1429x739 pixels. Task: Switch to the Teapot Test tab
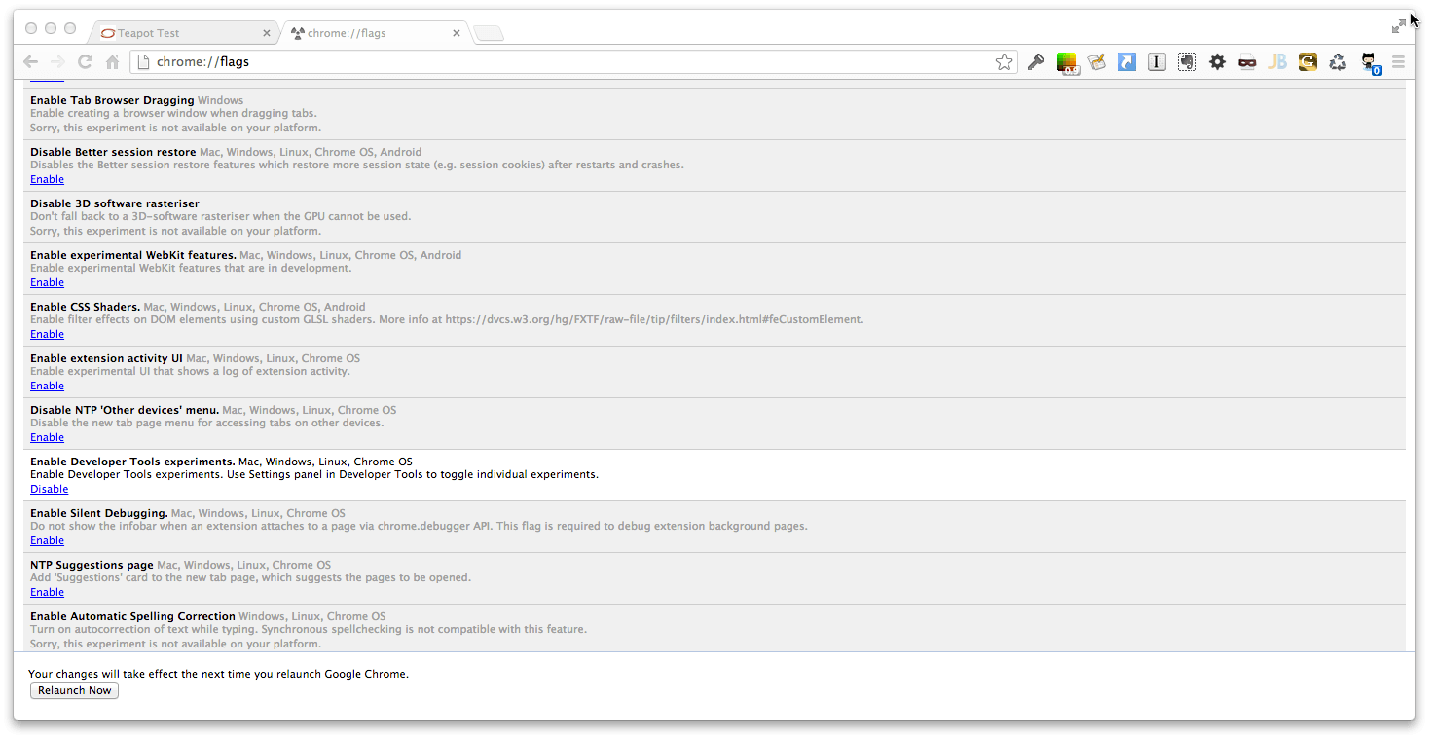coord(183,33)
